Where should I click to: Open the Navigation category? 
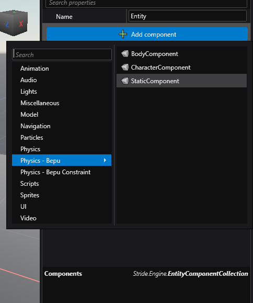coord(62,126)
